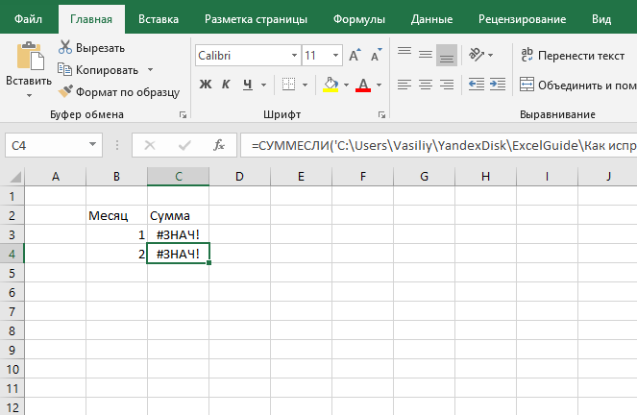Open the Clipboard (Буфер обмена) dialog launcher
This screenshot has width=637, height=415.
(x=183, y=115)
